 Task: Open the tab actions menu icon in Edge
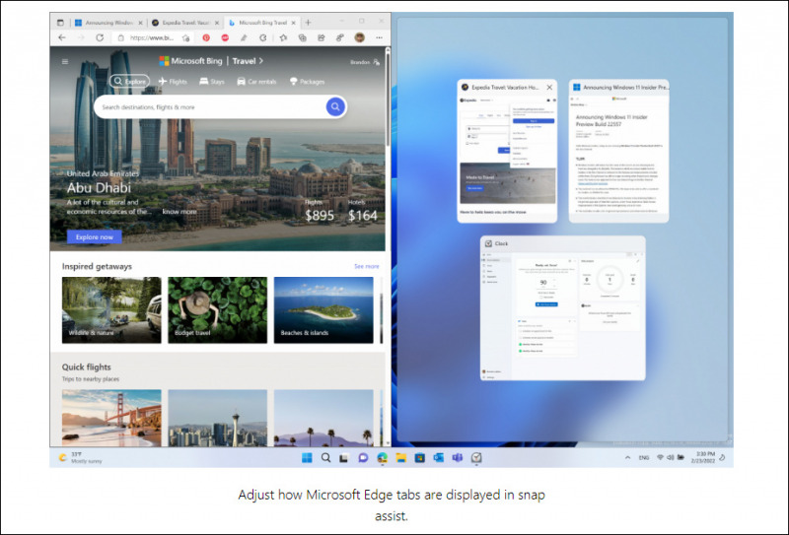[x=60, y=23]
